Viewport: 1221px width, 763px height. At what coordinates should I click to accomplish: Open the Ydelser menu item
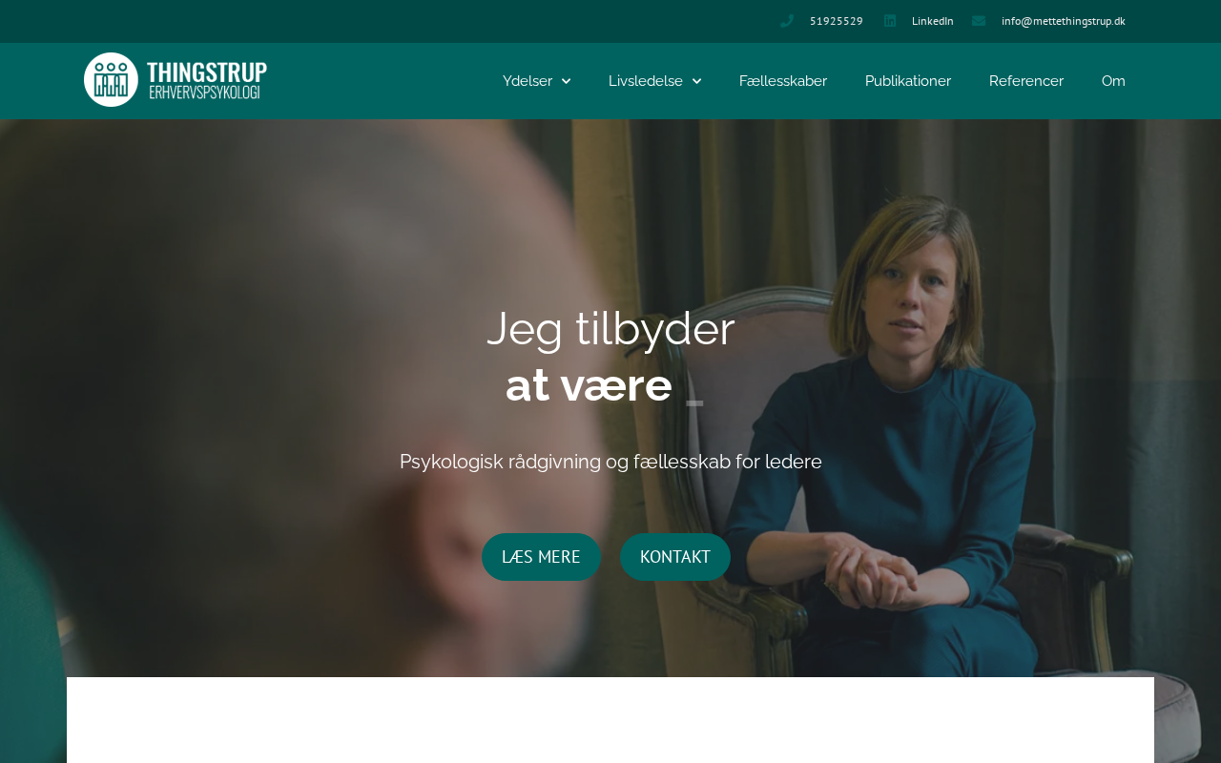coord(528,81)
